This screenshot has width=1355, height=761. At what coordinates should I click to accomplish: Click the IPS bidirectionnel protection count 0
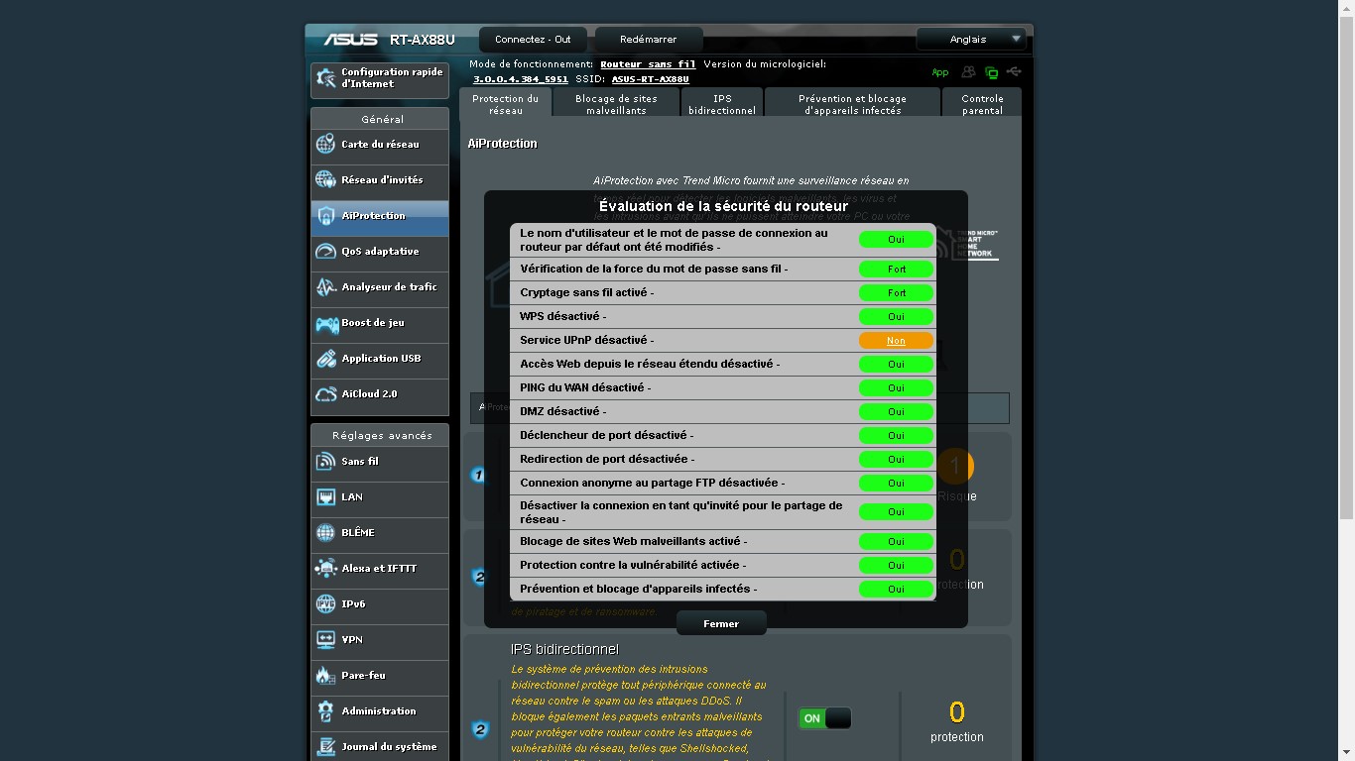coord(957,712)
